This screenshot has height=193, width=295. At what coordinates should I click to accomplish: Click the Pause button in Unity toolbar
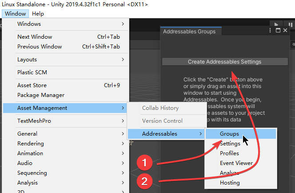[290, 24]
